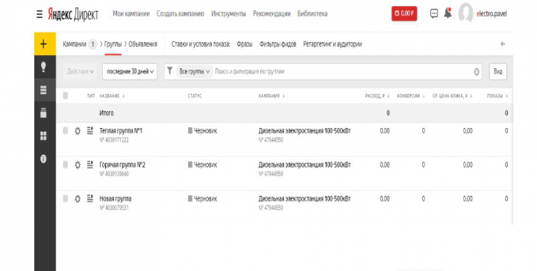This screenshot has height=271, width=537.
Task: Open campaign link in Новая группа row
Action: point(304,199)
